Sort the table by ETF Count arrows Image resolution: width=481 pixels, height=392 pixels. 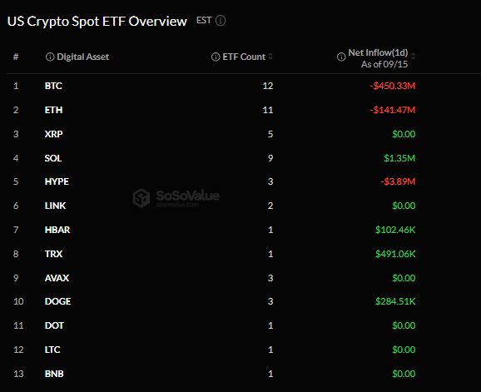coord(270,57)
